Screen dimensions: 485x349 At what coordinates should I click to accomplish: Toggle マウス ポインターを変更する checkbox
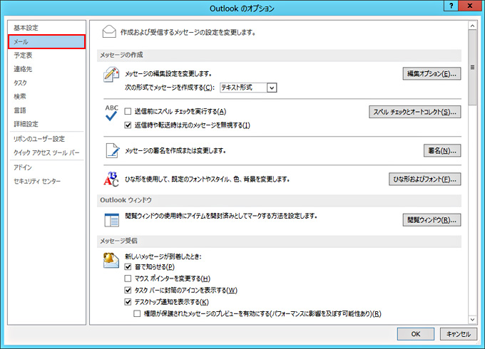[x=128, y=278]
